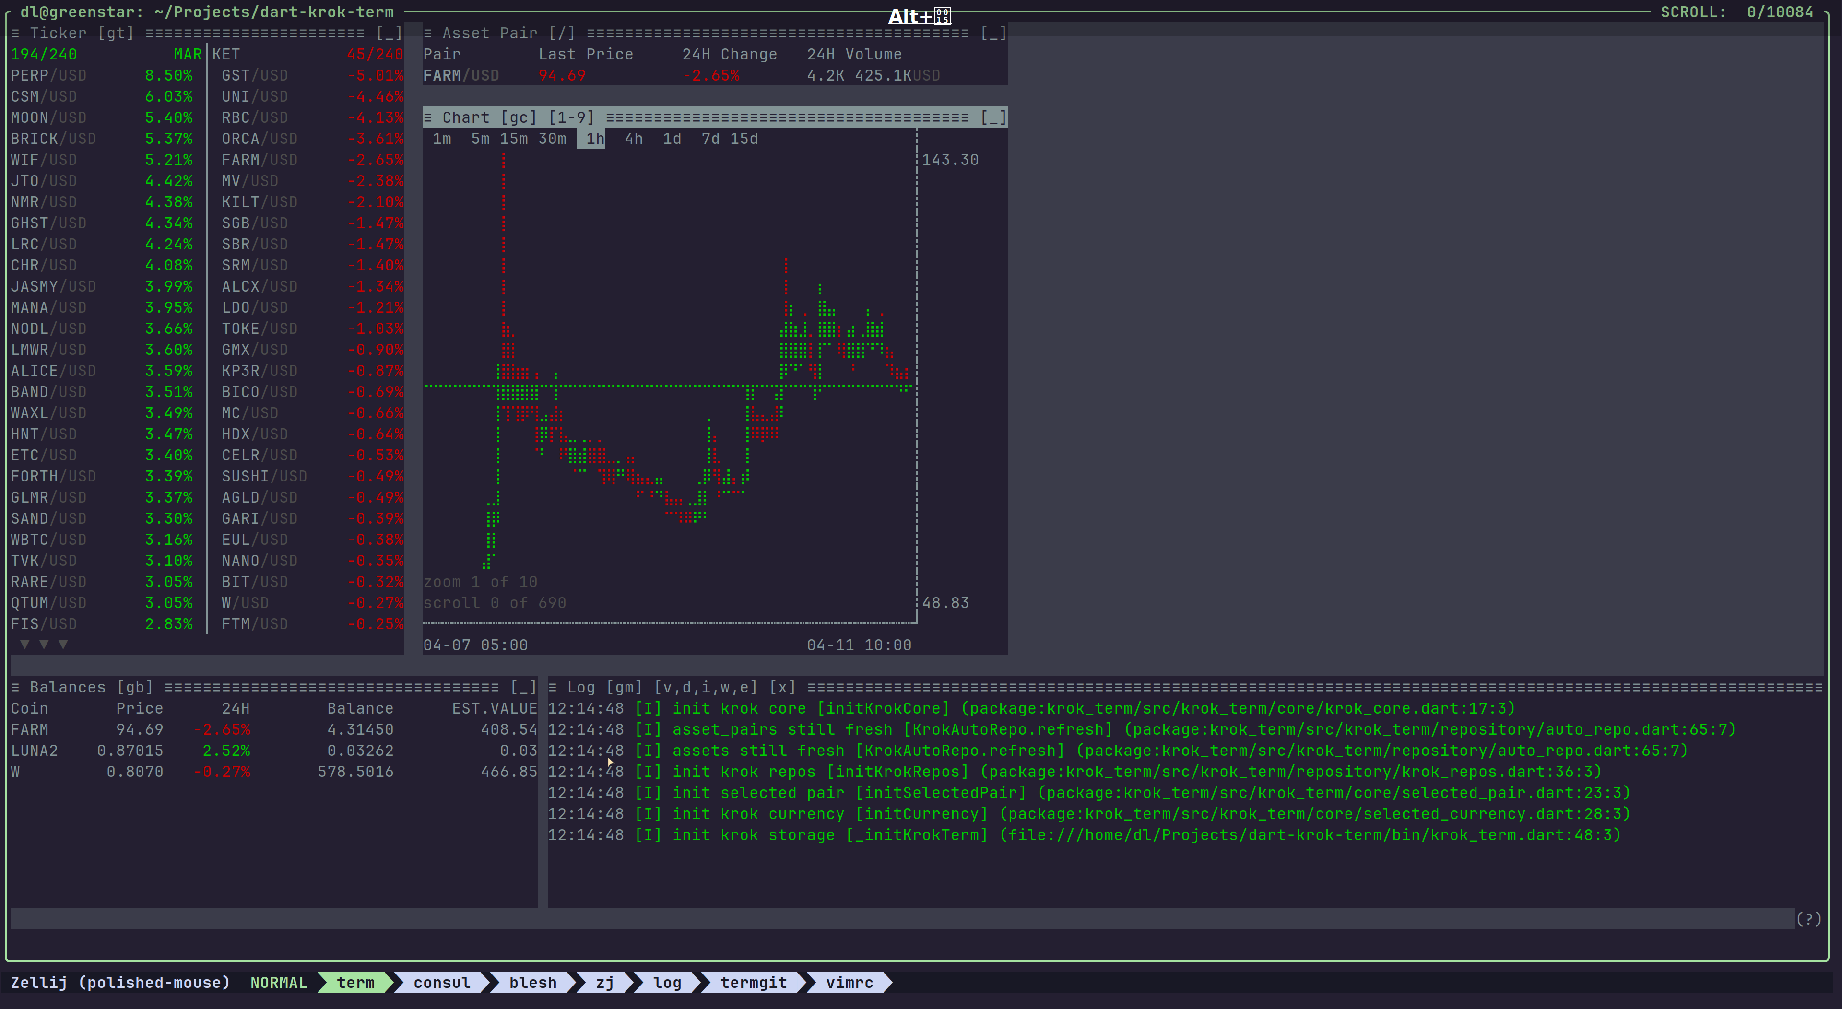Select the 7d chart interval
1842x1009 pixels.
tap(710, 140)
